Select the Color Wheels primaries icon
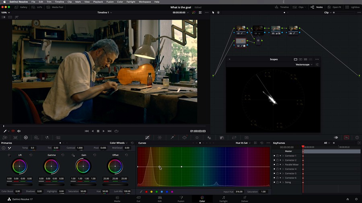This screenshot has height=203, width=362. (x=26, y=138)
